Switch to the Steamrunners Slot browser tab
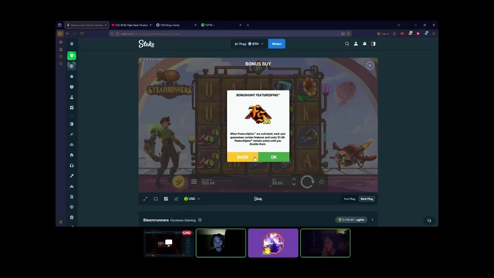494x278 pixels. click(86, 25)
